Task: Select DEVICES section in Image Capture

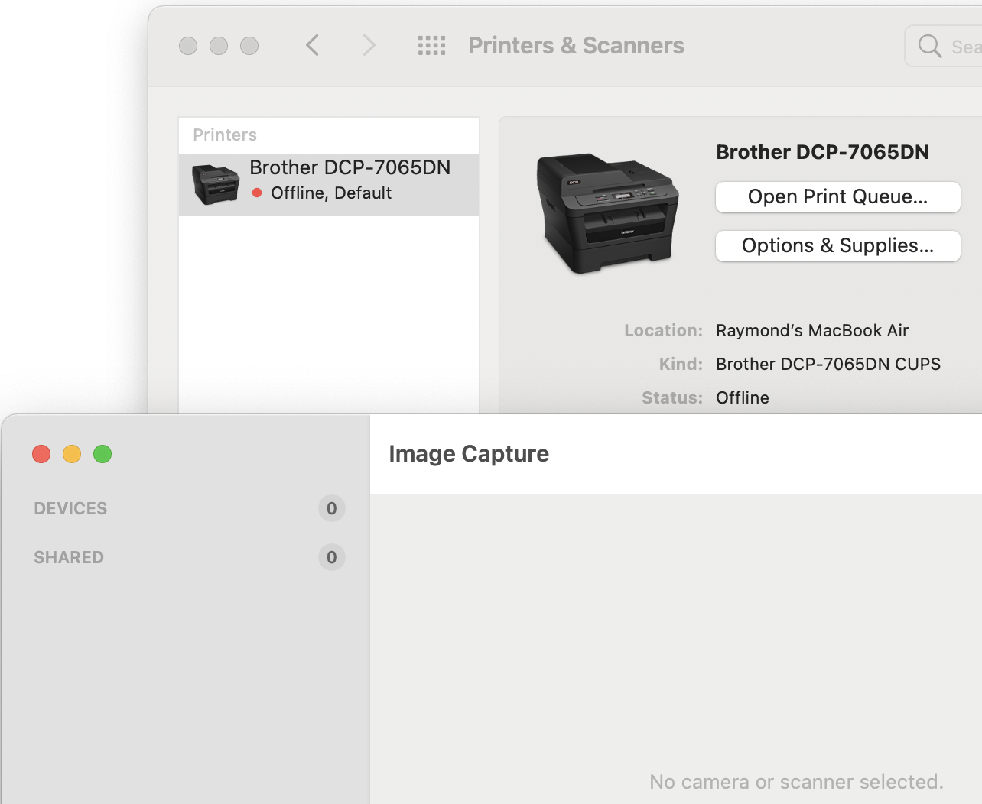Action: click(x=70, y=508)
